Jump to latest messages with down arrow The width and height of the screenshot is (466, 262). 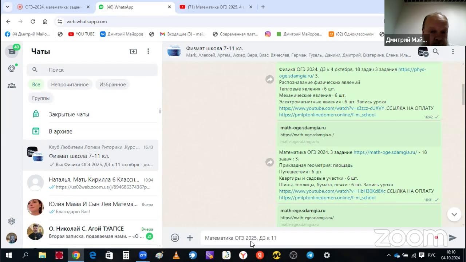point(454,214)
